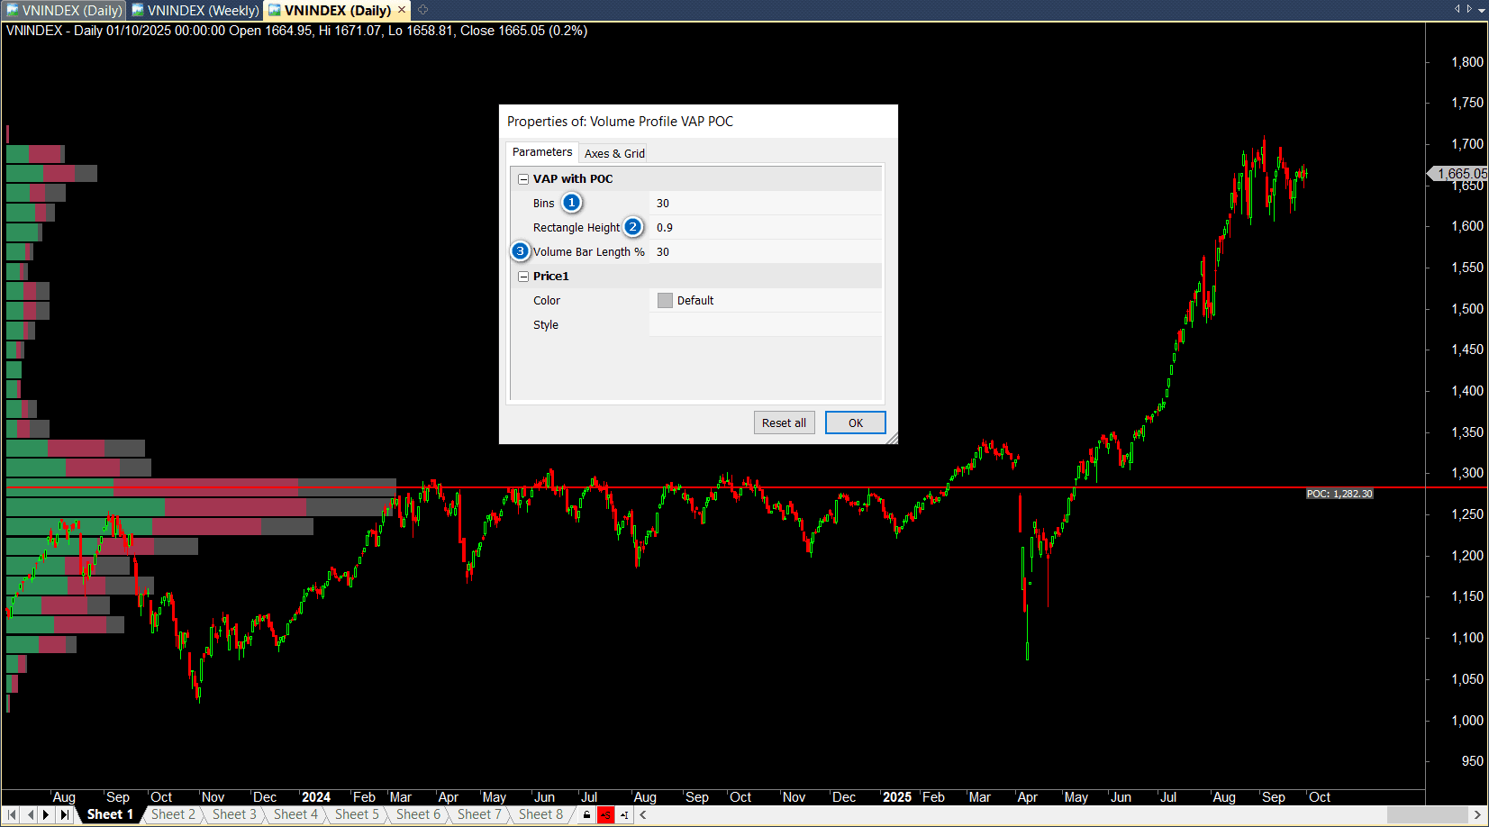Confirm dialog with OK button
The height and width of the screenshot is (827, 1489).
pos(856,423)
